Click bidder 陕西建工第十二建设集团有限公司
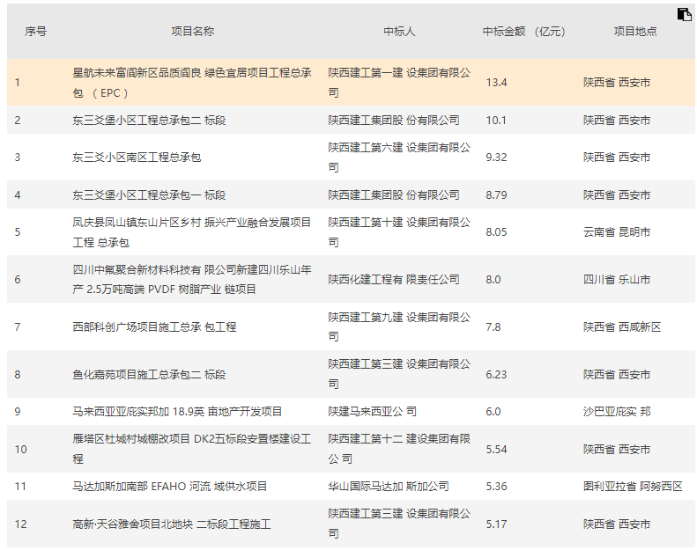Viewport: 697px width, 550px height. click(399, 449)
